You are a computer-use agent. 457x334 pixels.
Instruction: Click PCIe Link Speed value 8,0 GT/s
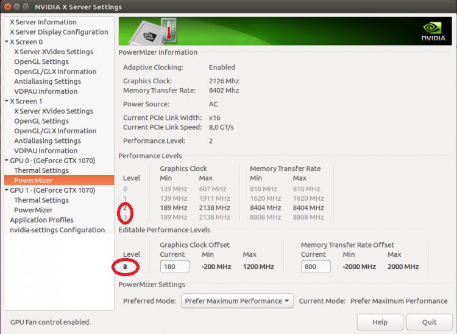coord(221,127)
